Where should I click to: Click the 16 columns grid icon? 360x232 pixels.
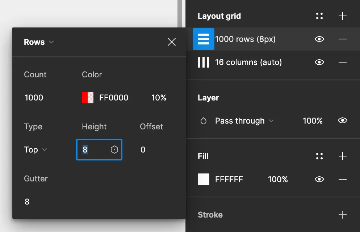coord(204,62)
